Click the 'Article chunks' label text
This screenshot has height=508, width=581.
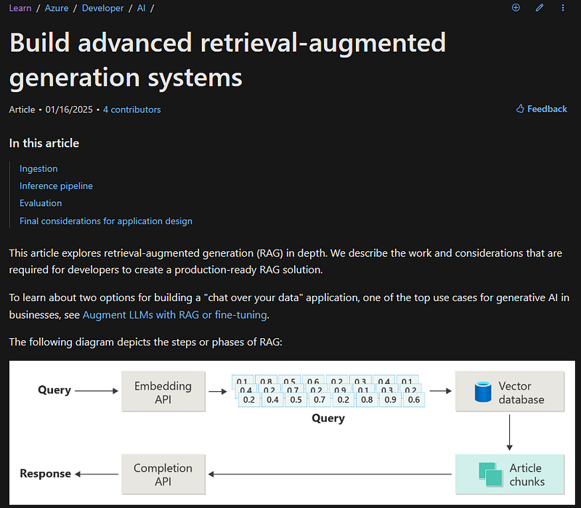tap(527, 475)
